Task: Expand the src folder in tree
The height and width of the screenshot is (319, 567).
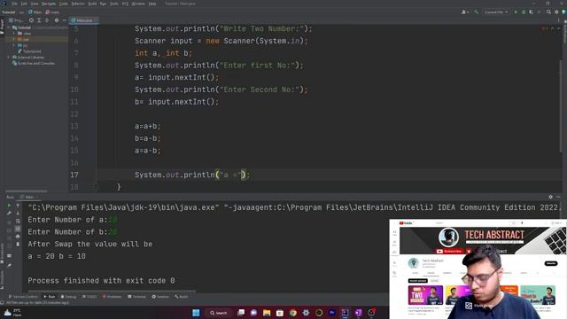Action: 14,45
